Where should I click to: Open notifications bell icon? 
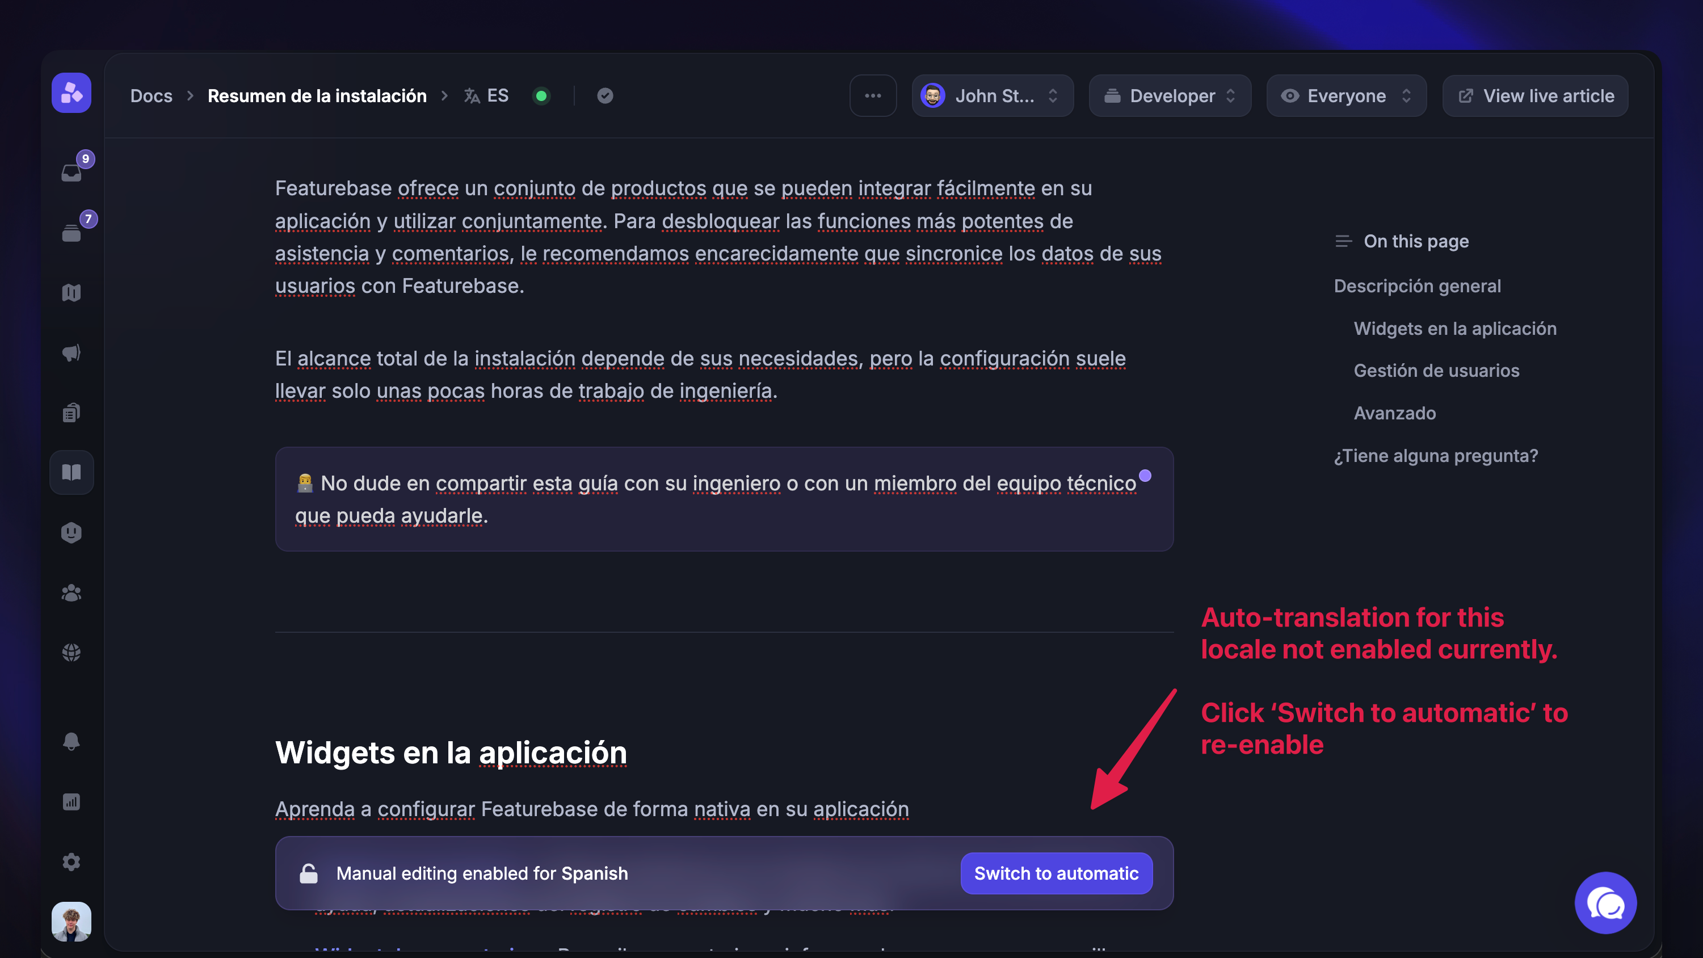click(72, 741)
